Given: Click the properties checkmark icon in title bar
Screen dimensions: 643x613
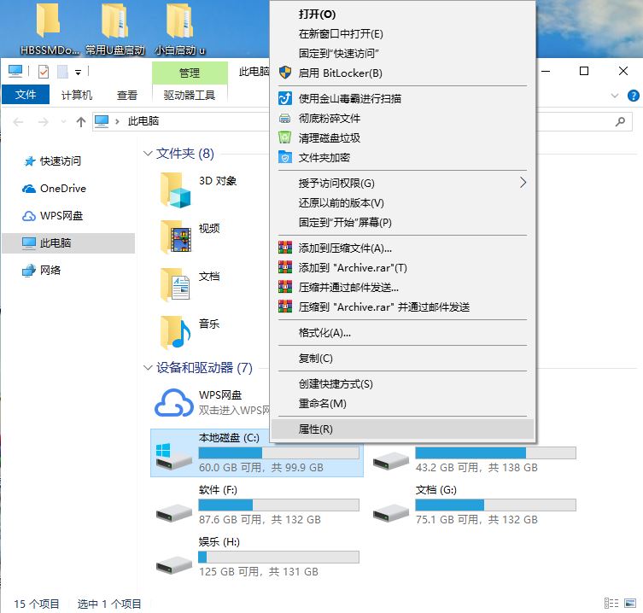Looking at the screenshot, I should click(44, 72).
